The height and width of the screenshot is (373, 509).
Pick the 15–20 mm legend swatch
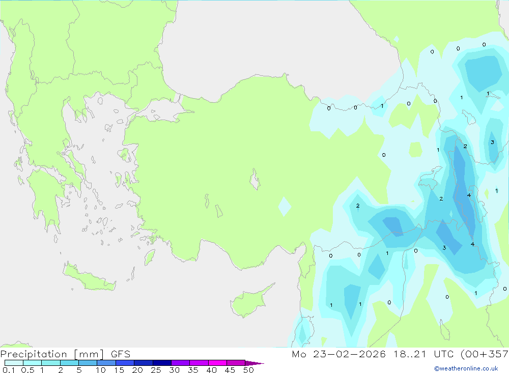click(125, 363)
